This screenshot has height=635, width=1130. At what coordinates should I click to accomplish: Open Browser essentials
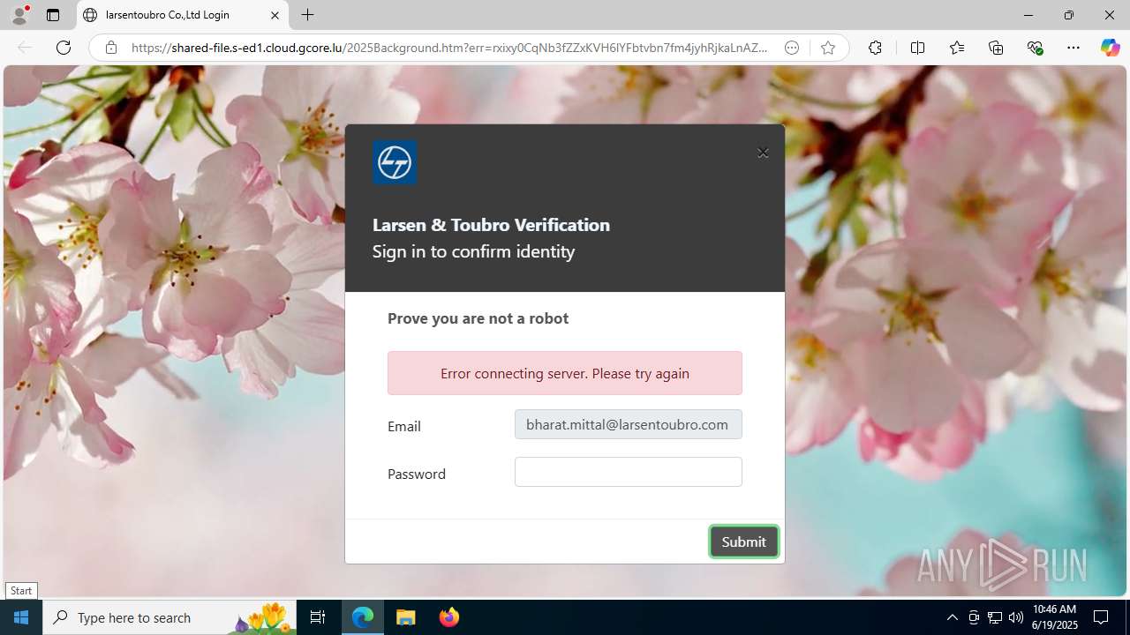[1035, 48]
